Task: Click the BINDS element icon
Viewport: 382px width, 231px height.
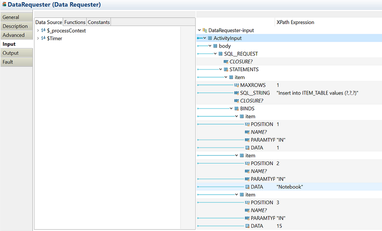Action: 236,109
